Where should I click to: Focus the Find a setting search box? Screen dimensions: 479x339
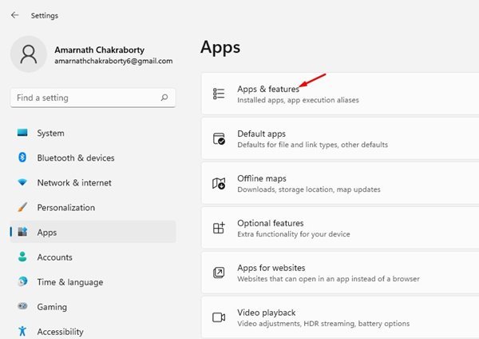93,98
